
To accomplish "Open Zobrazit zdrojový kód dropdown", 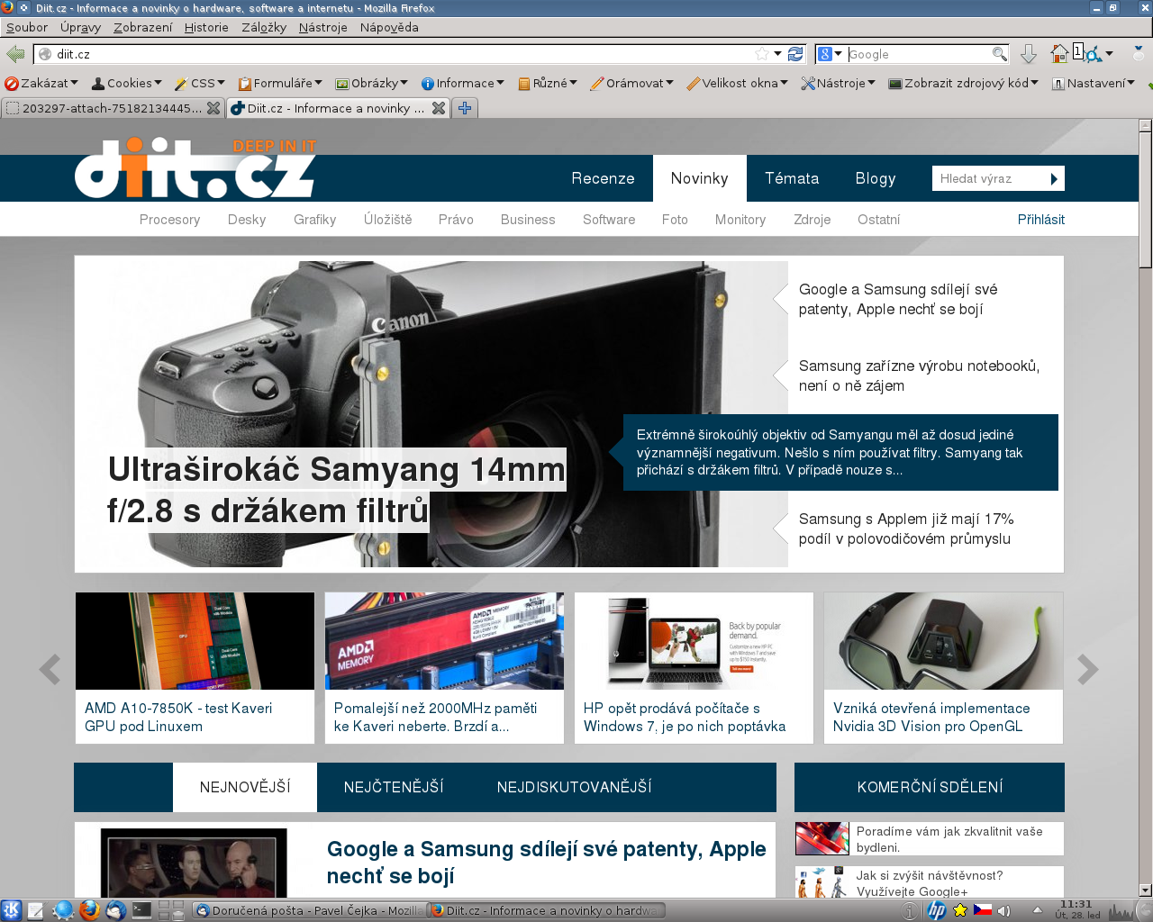I will tap(964, 83).
